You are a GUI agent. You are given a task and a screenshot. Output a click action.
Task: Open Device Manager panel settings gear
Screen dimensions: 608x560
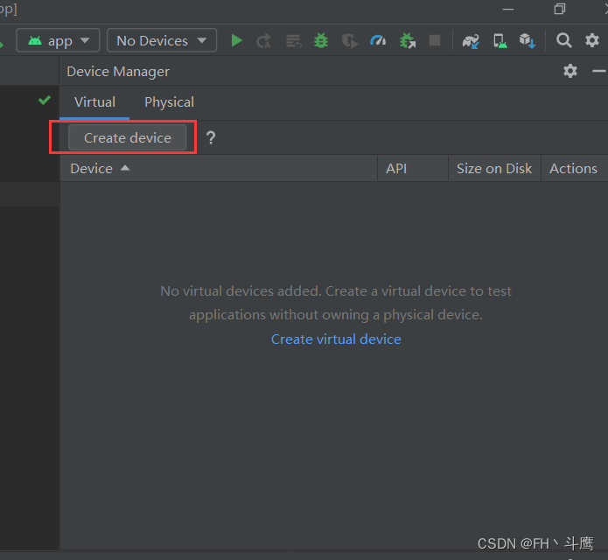(570, 71)
